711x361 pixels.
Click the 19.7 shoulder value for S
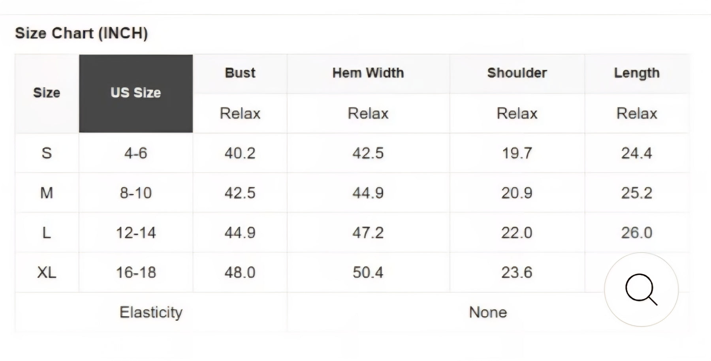[x=517, y=153]
